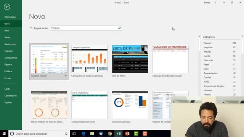Click the Cortana circle icon
244x137 pixels.
click(x=12, y=134)
